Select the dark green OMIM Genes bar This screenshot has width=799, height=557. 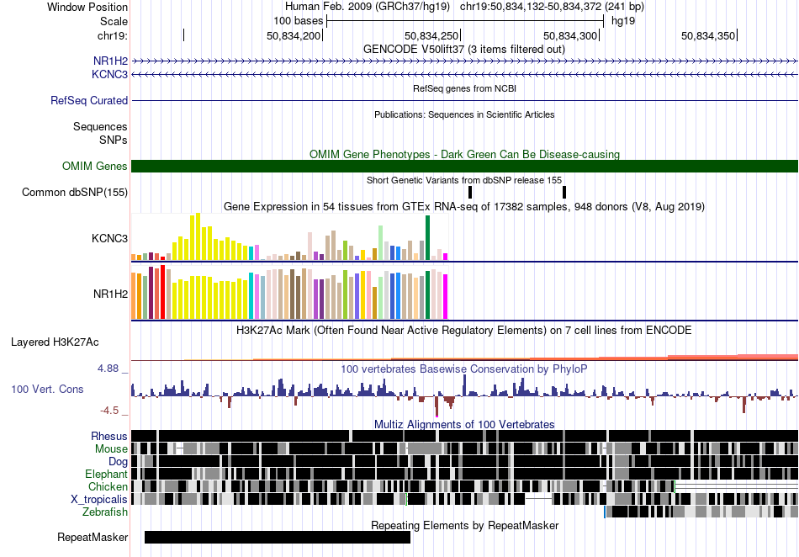465,166
